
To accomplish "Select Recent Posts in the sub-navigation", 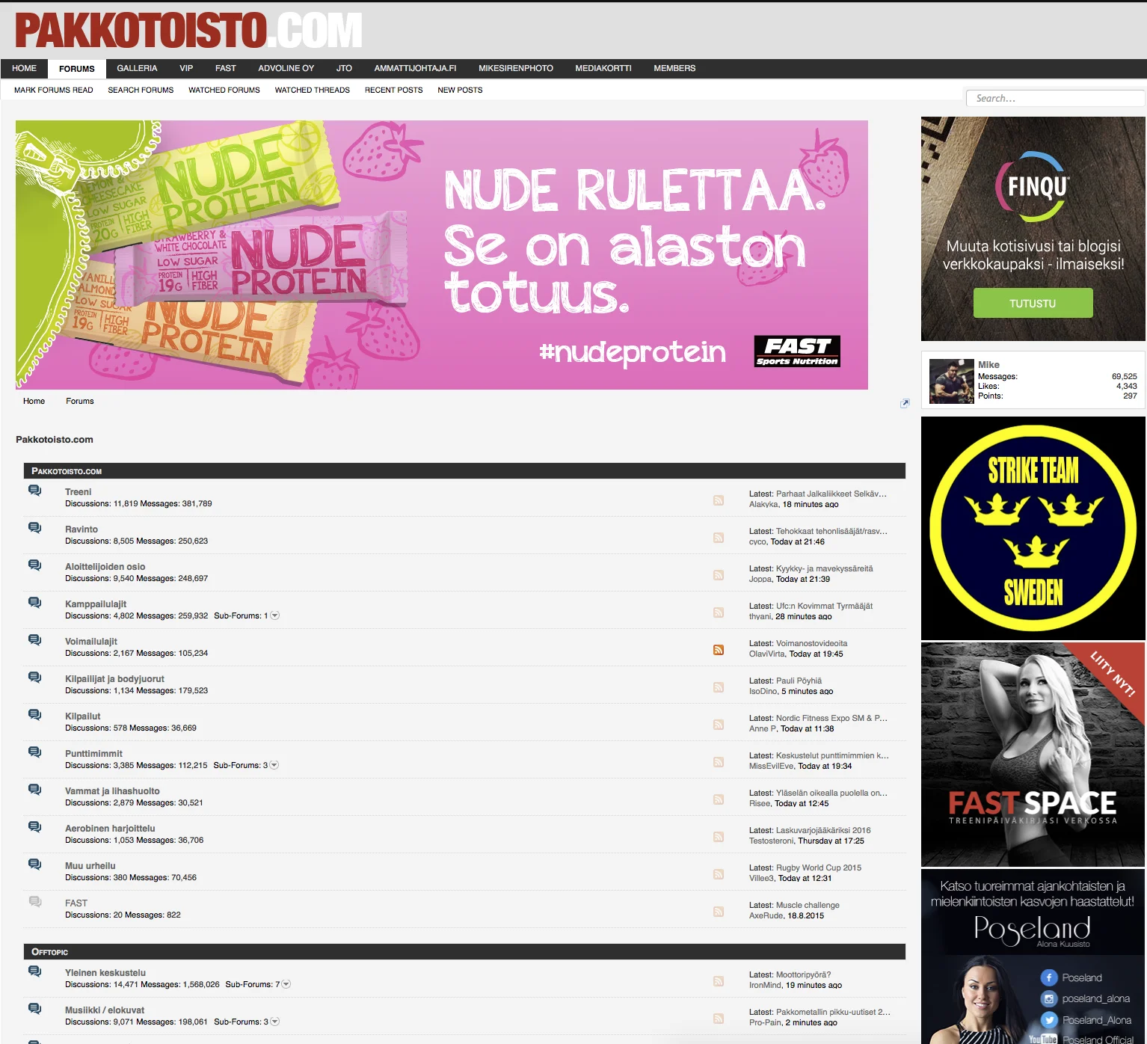I will pyautogui.click(x=393, y=90).
